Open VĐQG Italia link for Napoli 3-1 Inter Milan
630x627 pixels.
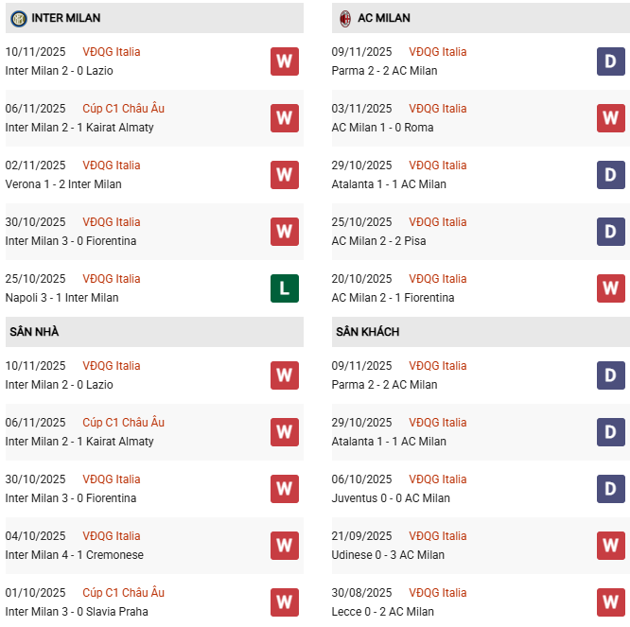pyautogui.click(x=111, y=279)
